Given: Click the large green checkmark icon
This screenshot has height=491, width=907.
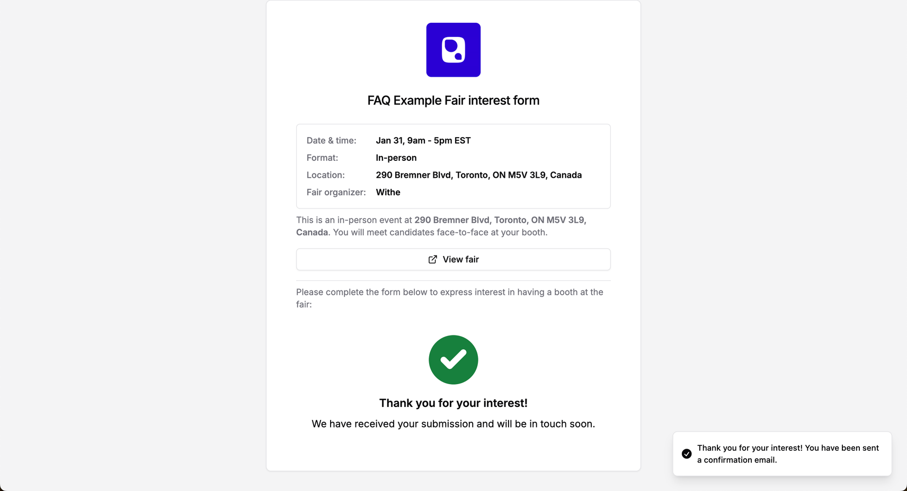Looking at the screenshot, I should pos(453,360).
